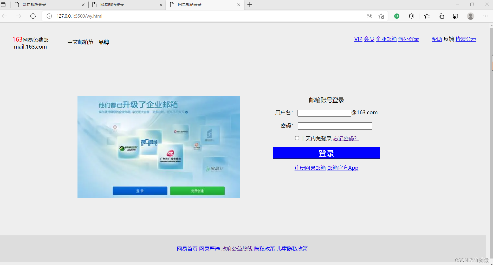Open the Collections icon
Screen dimensions: 493x265
pos(441,16)
